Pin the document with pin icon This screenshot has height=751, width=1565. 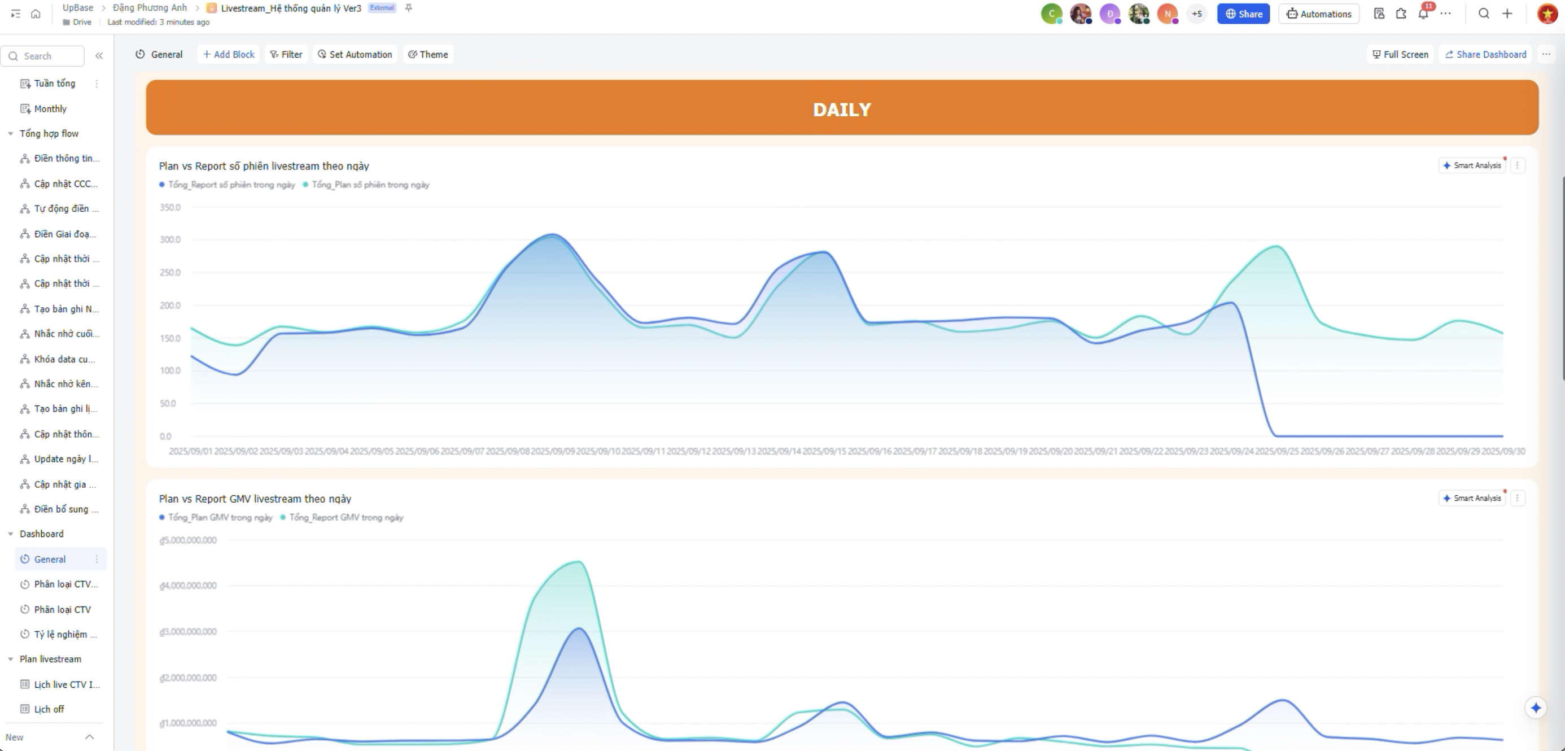(x=409, y=8)
